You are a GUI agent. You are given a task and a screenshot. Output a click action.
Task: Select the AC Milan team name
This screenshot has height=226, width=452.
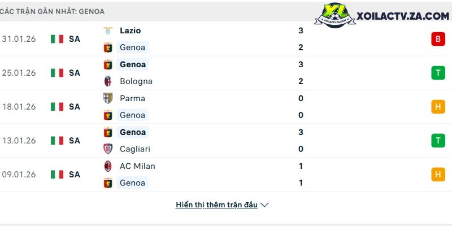[x=137, y=166]
